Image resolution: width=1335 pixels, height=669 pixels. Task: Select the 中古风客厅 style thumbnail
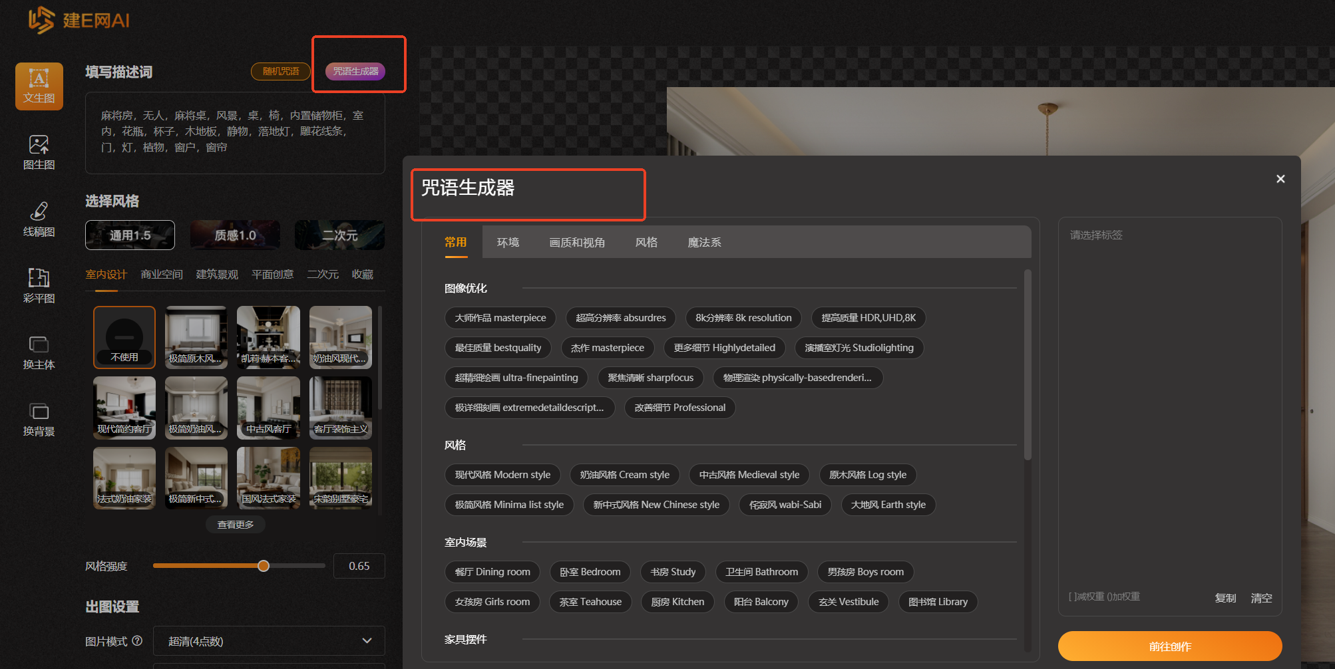[x=268, y=408]
